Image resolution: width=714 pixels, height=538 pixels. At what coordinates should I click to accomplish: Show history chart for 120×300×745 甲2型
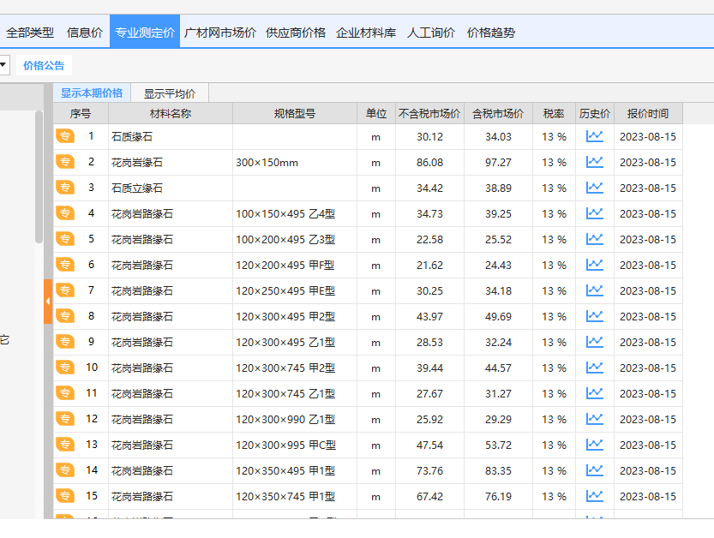click(x=594, y=368)
